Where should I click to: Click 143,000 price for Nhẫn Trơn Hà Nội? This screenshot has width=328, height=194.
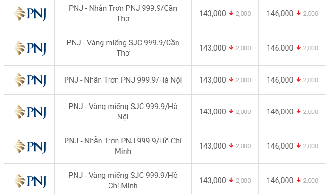(x=212, y=80)
